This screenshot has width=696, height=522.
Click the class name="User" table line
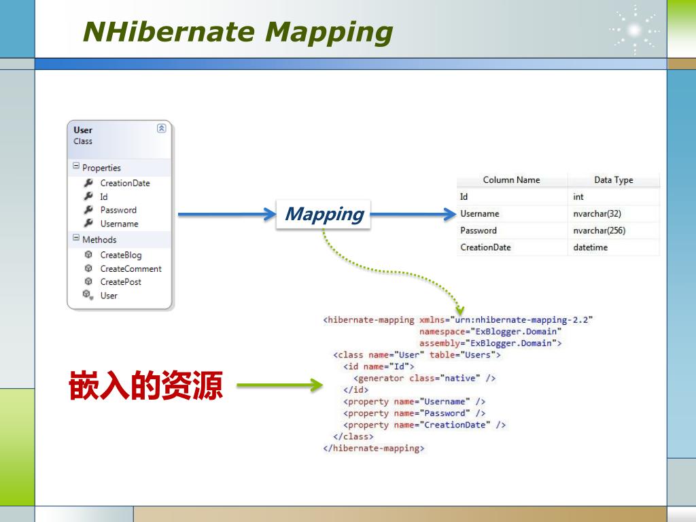tap(417, 355)
